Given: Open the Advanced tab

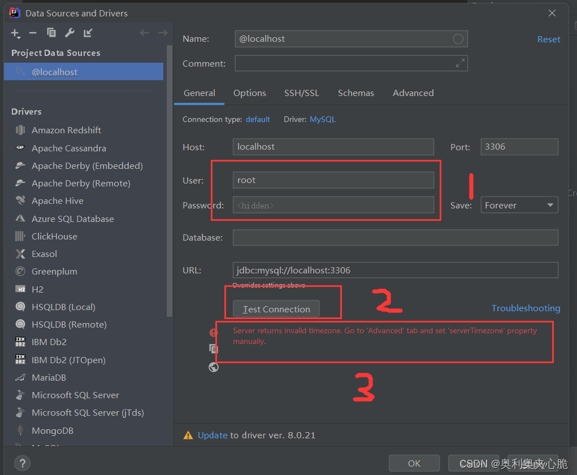Looking at the screenshot, I should [413, 93].
